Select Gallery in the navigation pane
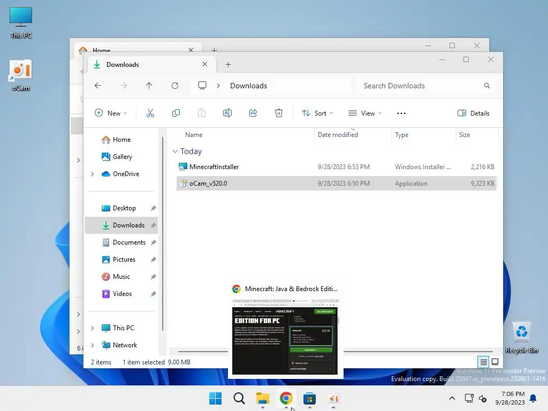This screenshot has width=548, height=411. pos(121,157)
